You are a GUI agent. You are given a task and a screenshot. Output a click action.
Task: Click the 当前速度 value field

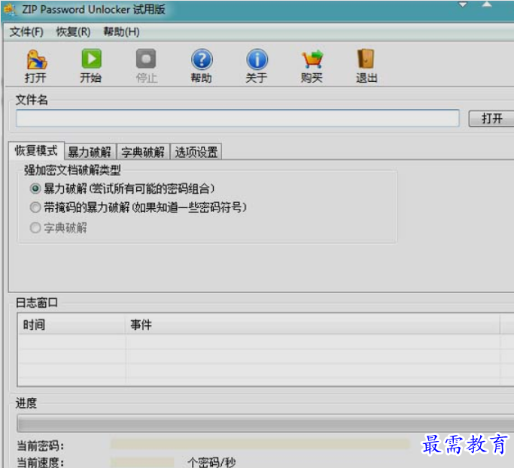tap(142, 462)
